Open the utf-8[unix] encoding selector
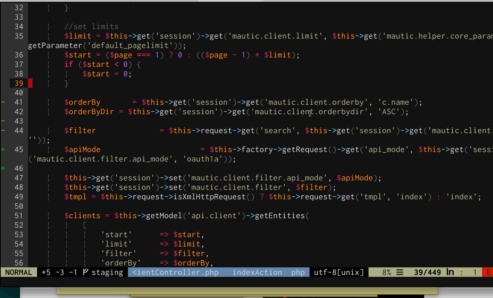The image size is (493, 298). point(338,272)
